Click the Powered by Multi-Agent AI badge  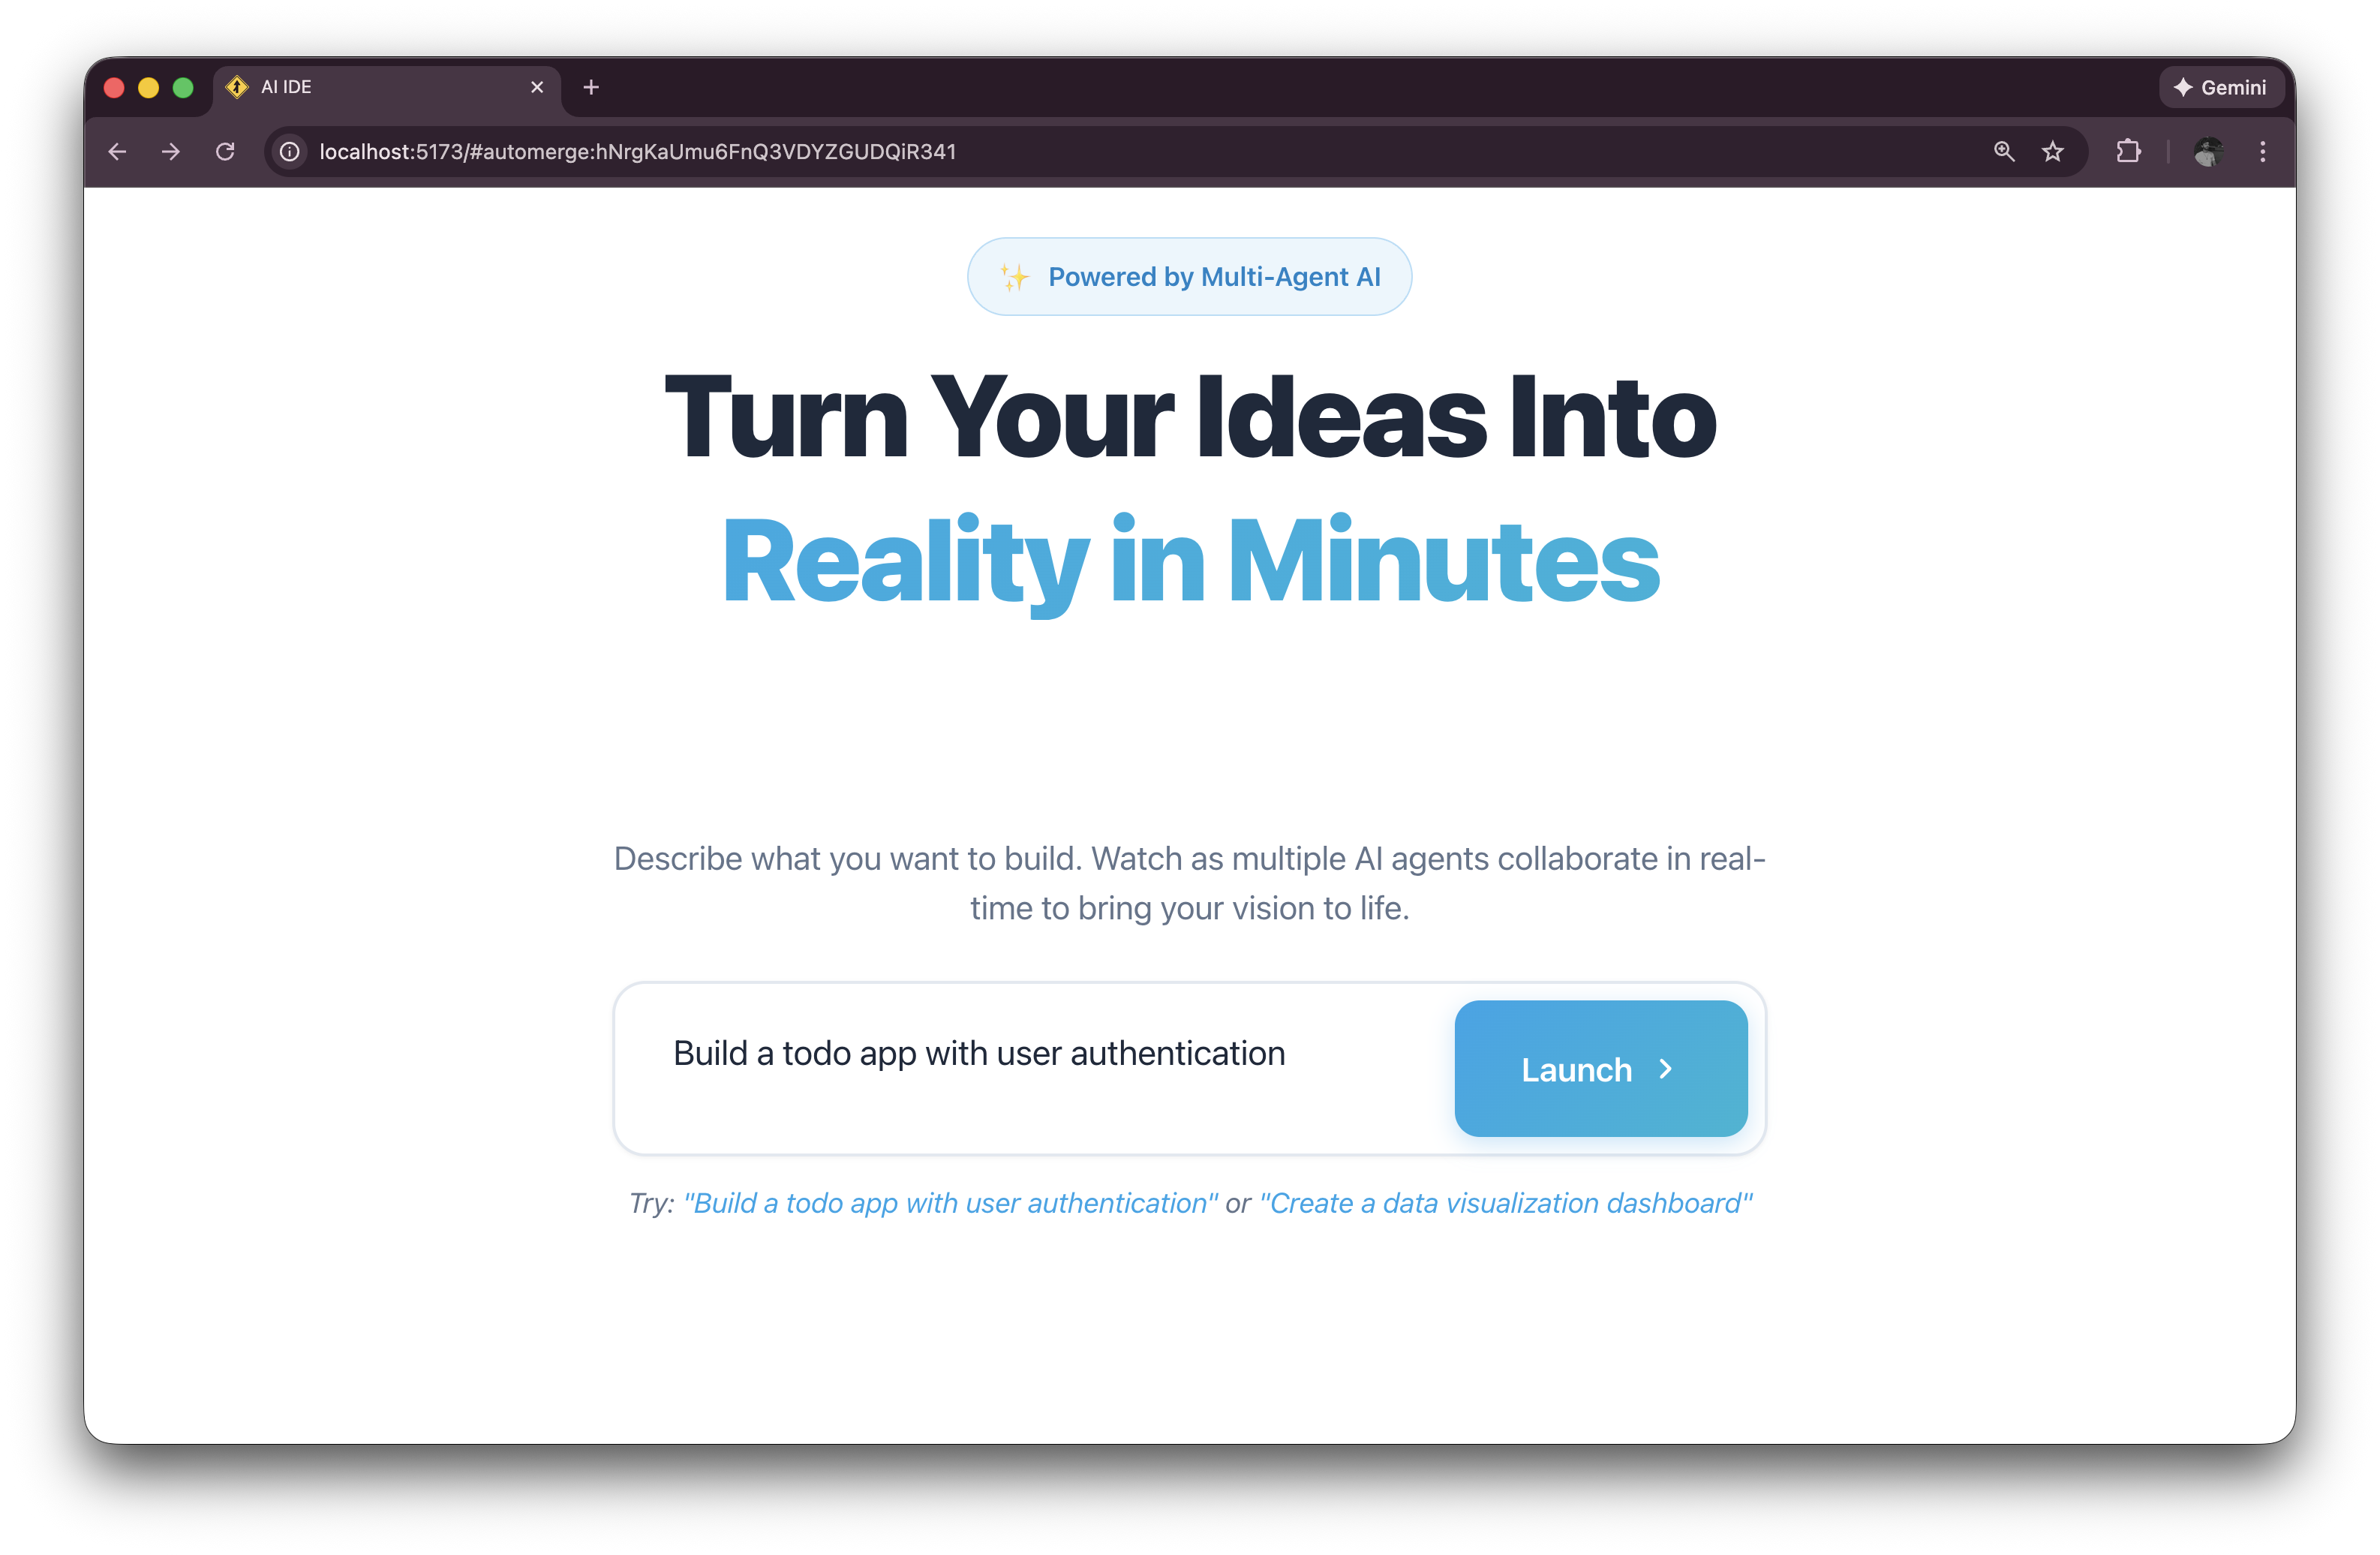tap(1189, 277)
